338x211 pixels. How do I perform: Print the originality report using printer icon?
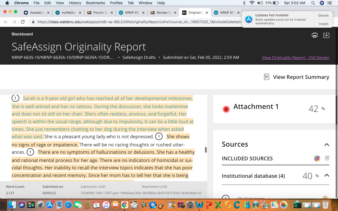(314, 35)
